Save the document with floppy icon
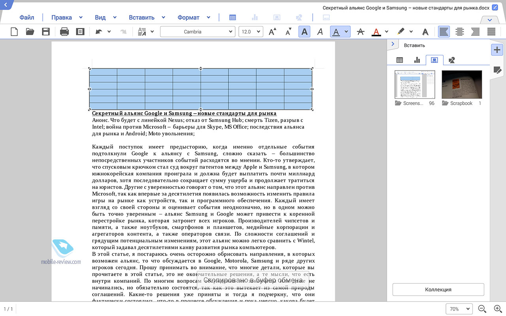 tap(46, 32)
